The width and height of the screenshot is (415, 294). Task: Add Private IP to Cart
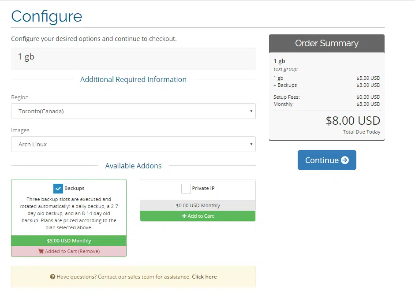[x=197, y=216]
